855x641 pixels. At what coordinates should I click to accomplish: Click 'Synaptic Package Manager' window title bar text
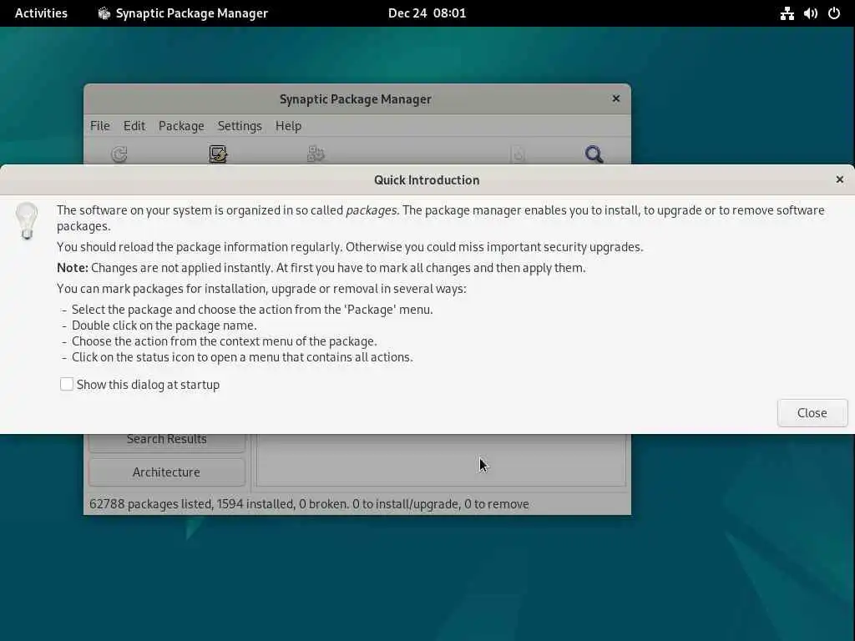point(356,99)
